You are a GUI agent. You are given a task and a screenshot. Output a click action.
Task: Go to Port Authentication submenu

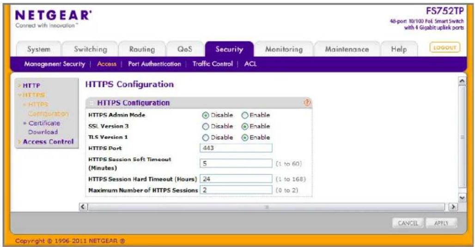click(x=154, y=64)
